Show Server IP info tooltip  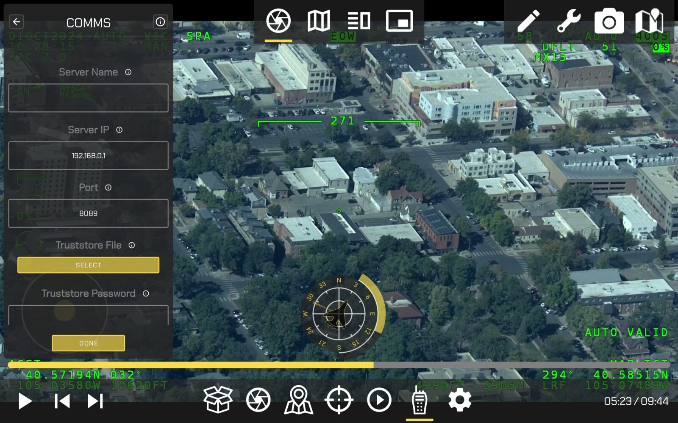click(119, 130)
